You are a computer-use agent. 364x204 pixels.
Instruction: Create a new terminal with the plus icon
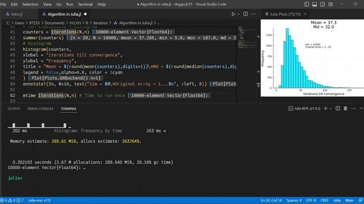click(325, 108)
